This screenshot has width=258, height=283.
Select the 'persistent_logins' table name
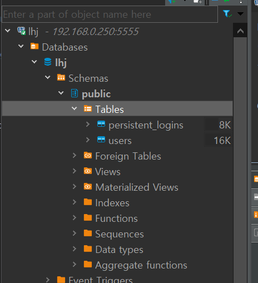pyautogui.click(x=146, y=125)
